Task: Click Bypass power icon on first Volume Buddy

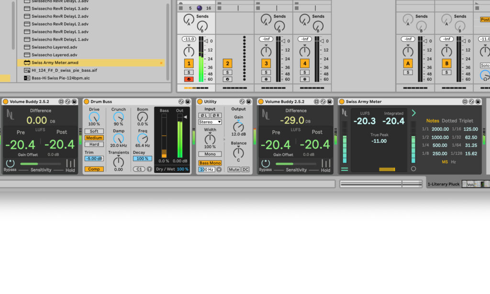Action: (10, 163)
